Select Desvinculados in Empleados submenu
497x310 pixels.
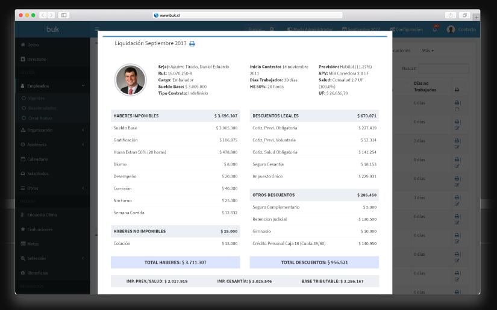[41, 108]
